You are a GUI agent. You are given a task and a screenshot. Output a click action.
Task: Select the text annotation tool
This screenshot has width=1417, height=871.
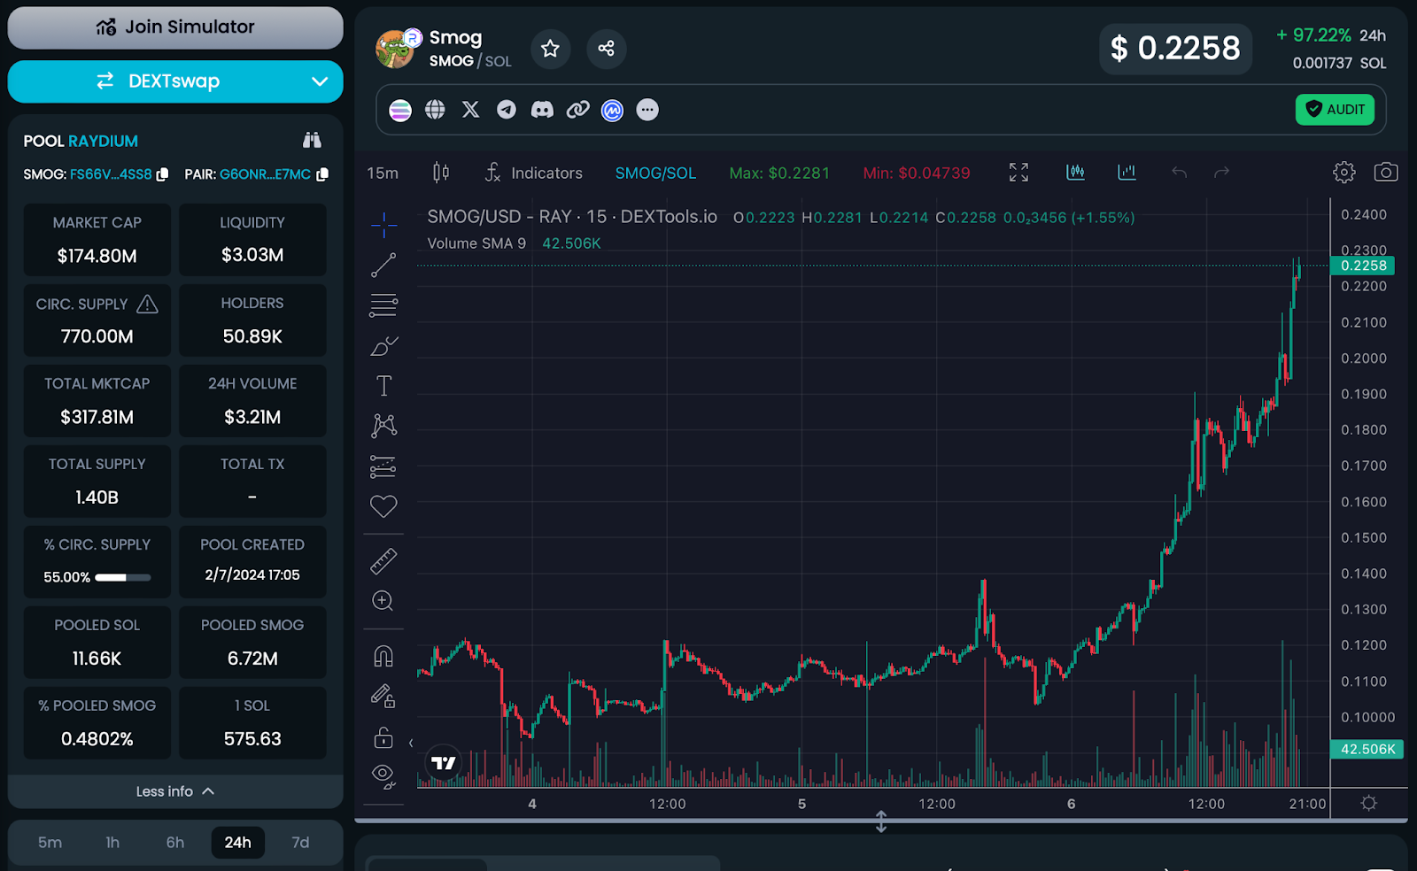pyautogui.click(x=383, y=386)
